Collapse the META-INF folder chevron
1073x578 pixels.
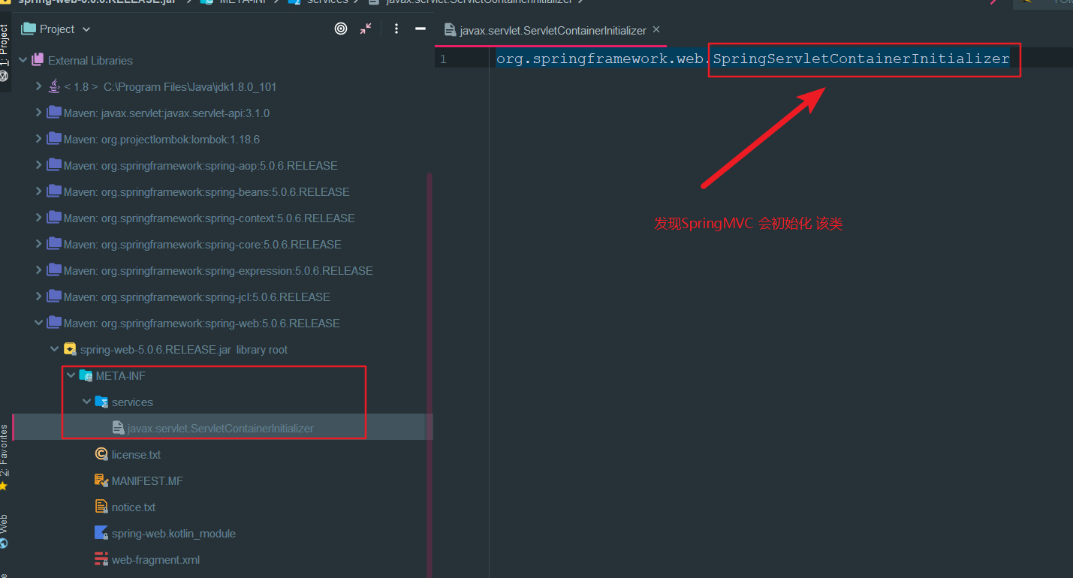pos(71,375)
